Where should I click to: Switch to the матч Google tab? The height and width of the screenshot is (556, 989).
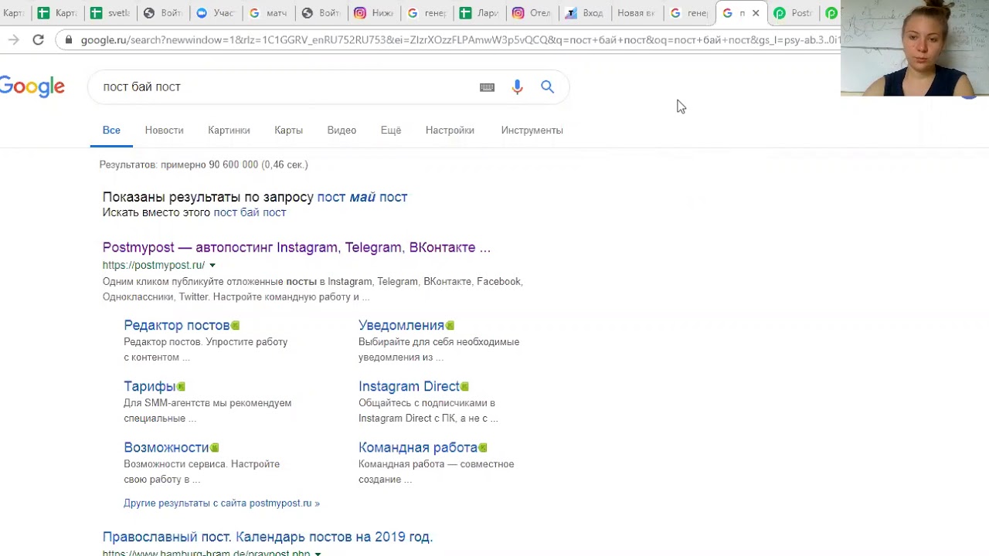click(x=267, y=13)
